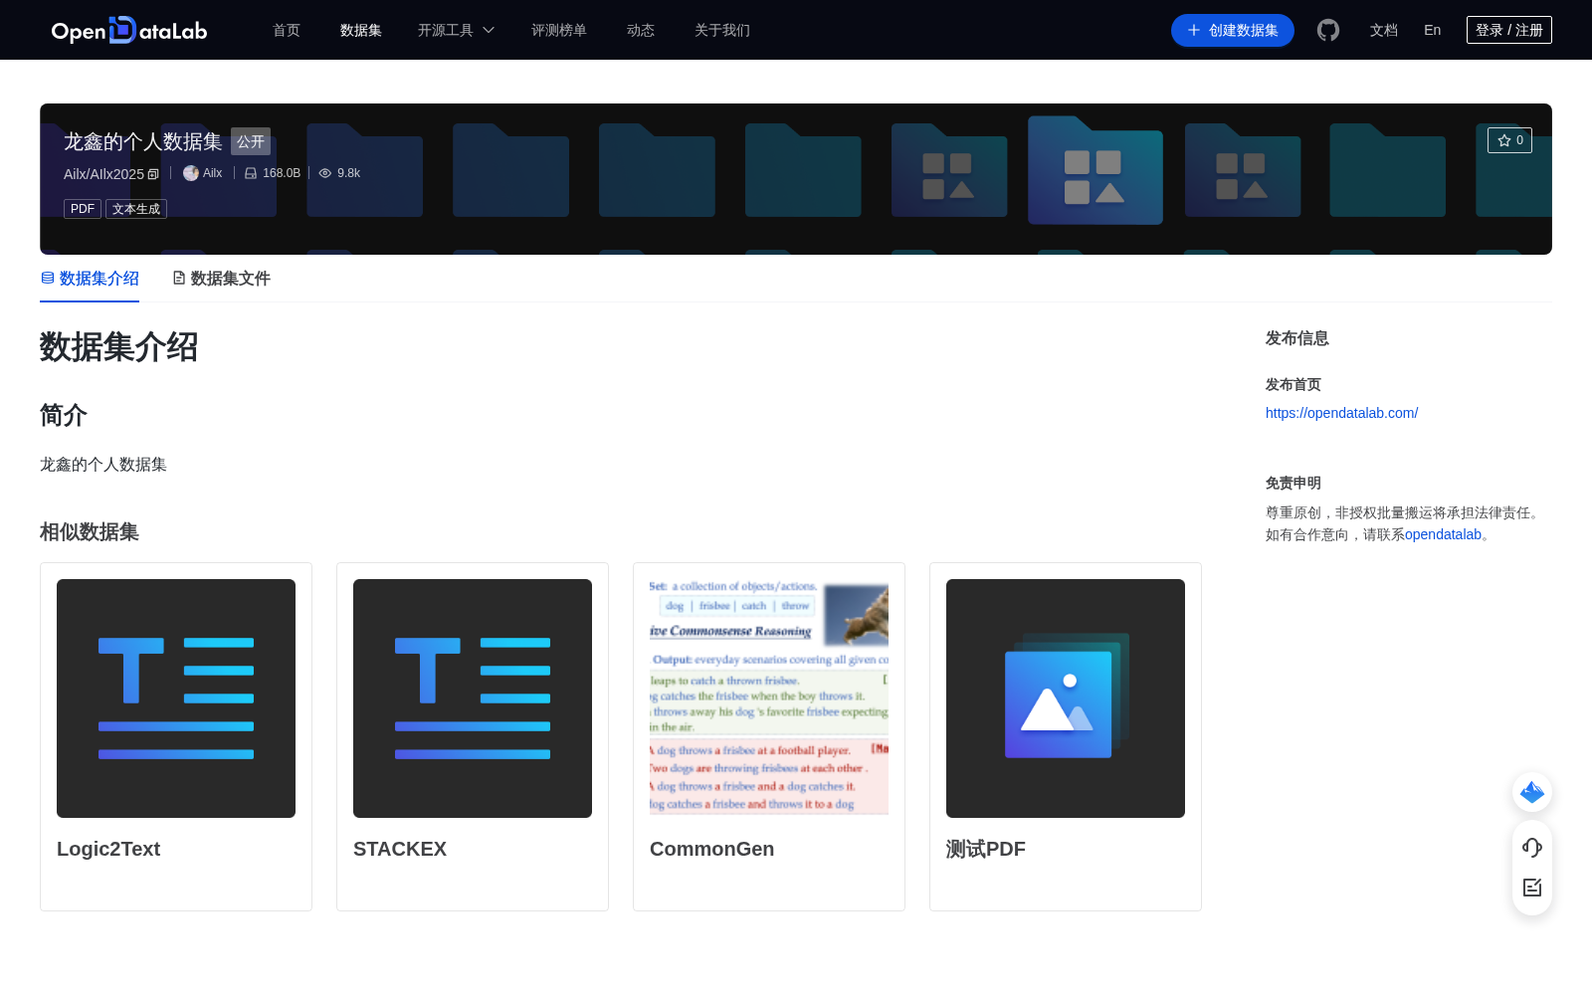1592x995 pixels.
Task: Open 数据集 in the navigation bar
Action: 361,30
